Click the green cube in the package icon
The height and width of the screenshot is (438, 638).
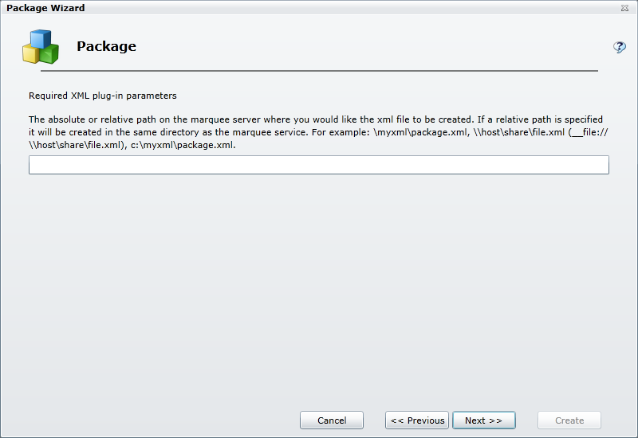(49, 53)
